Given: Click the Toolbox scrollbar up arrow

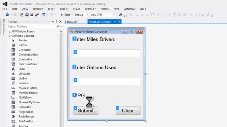Looking at the screenshot, I should [x=61, y=31].
